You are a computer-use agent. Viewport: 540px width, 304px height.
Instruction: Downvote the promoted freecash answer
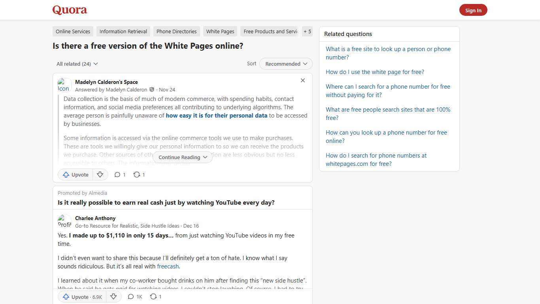pyautogui.click(x=113, y=296)
